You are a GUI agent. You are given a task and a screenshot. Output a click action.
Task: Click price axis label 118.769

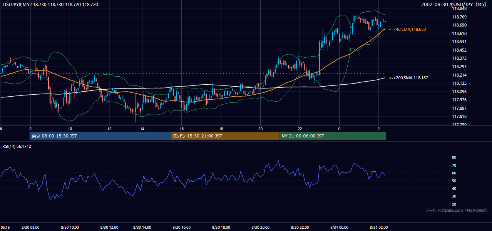point(459,17)
